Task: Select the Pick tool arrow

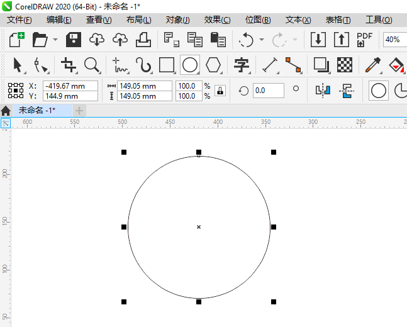Action: pyautogui.click(x=18, y=65)
